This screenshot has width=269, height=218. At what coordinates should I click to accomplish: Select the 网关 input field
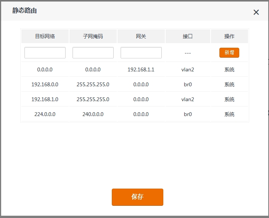141,53
